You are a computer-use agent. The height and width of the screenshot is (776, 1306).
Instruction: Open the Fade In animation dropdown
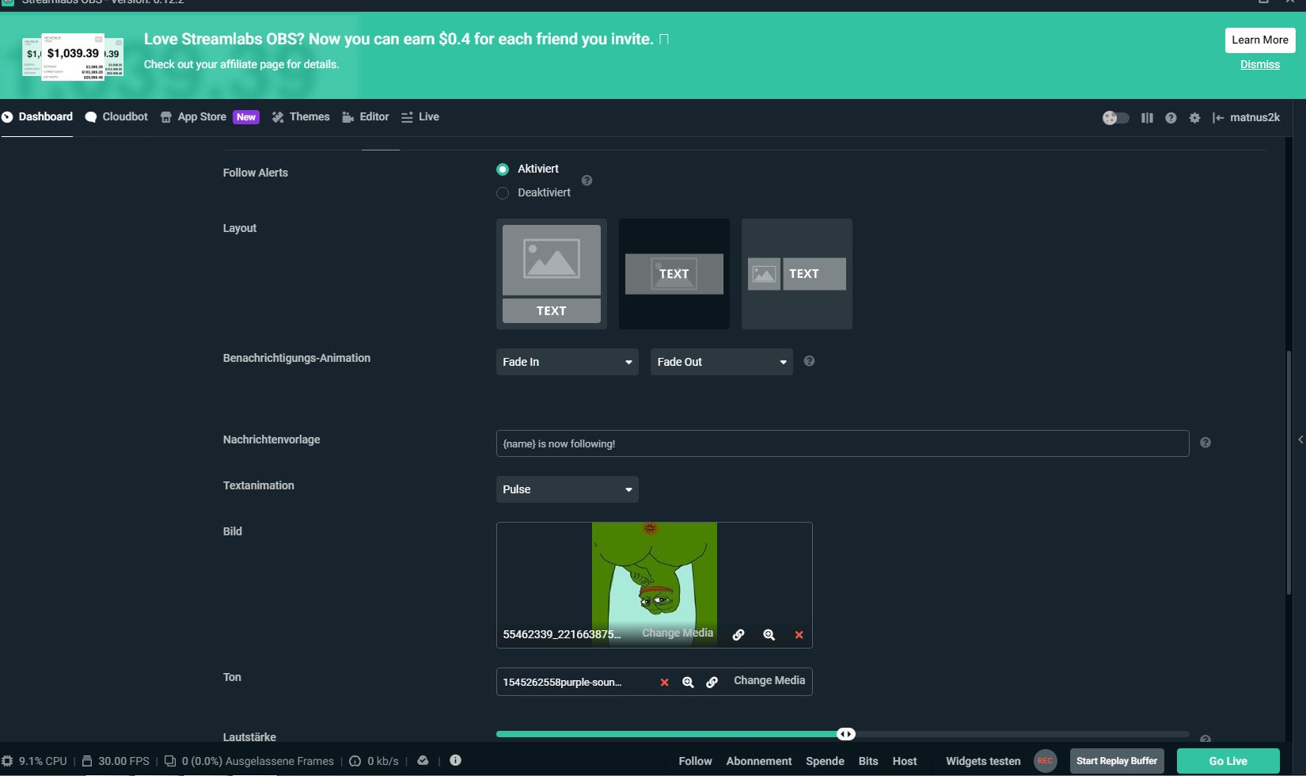[567, 362]
